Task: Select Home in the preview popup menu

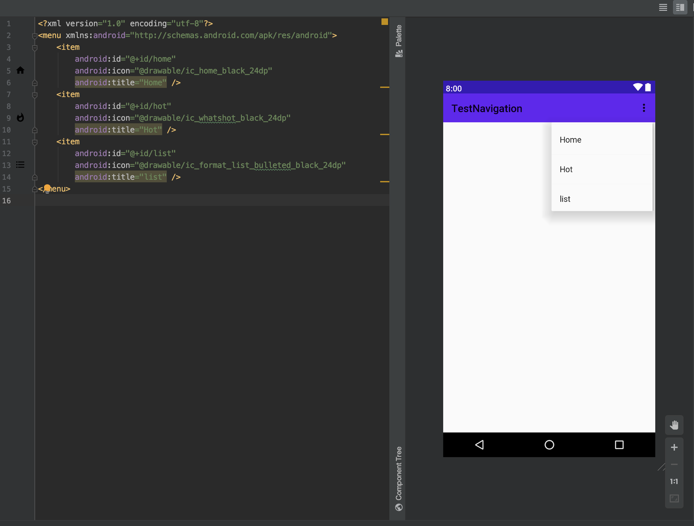Action: (x=570, y=140)
